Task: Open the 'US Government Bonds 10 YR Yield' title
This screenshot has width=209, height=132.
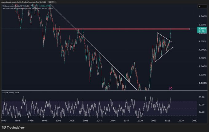Action: [x=16, y=6]
